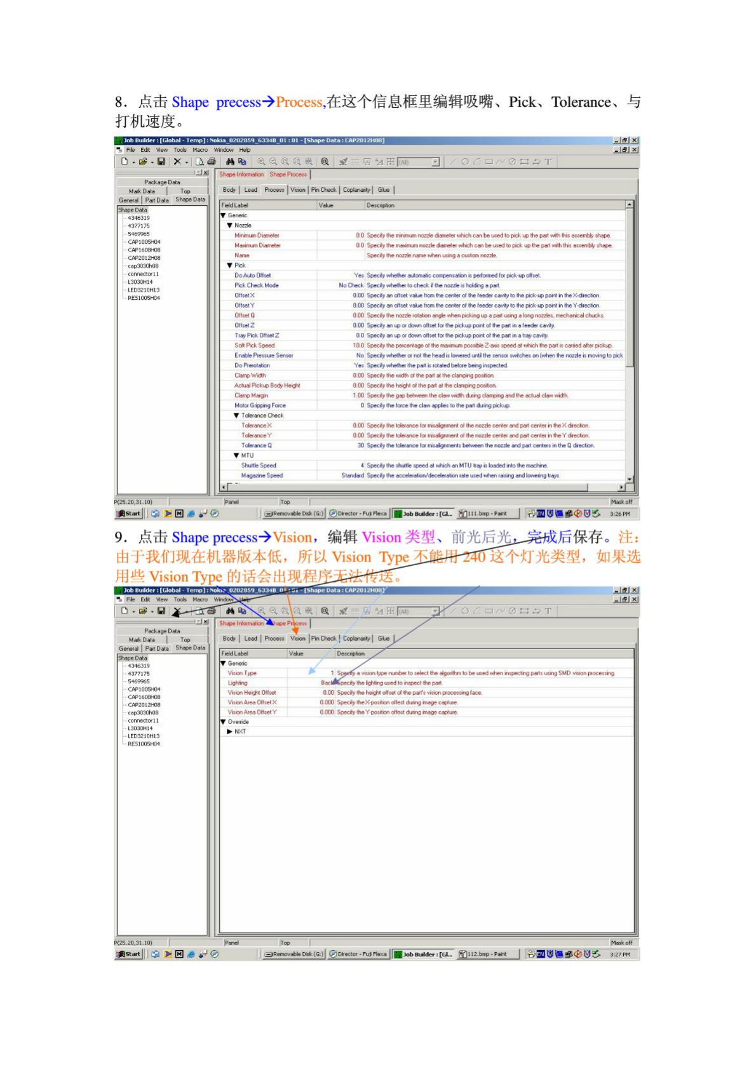Select Shape Information tab in upper window
Screen dimensions: 756x1067
pos(241,174)
